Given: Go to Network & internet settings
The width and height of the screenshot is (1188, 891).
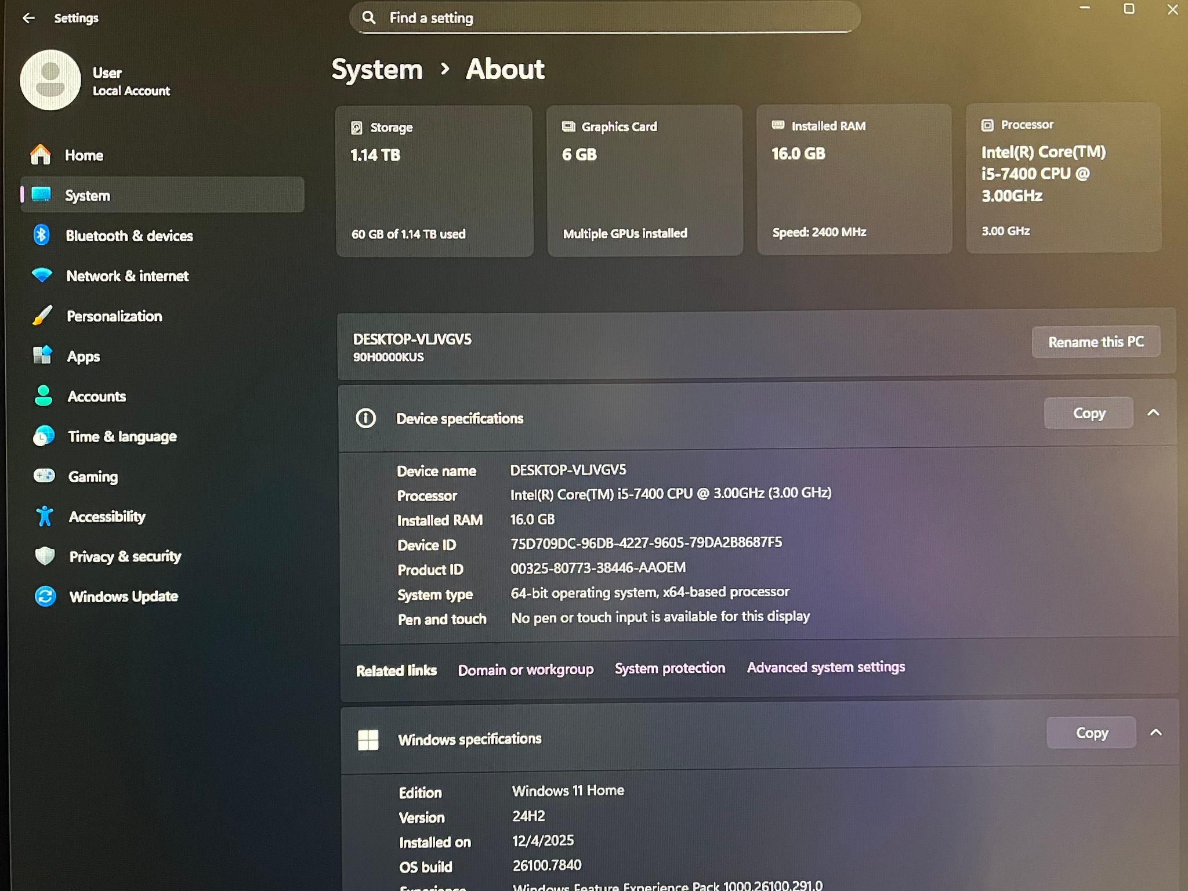Looking at the screenshot, I should 162,276.
